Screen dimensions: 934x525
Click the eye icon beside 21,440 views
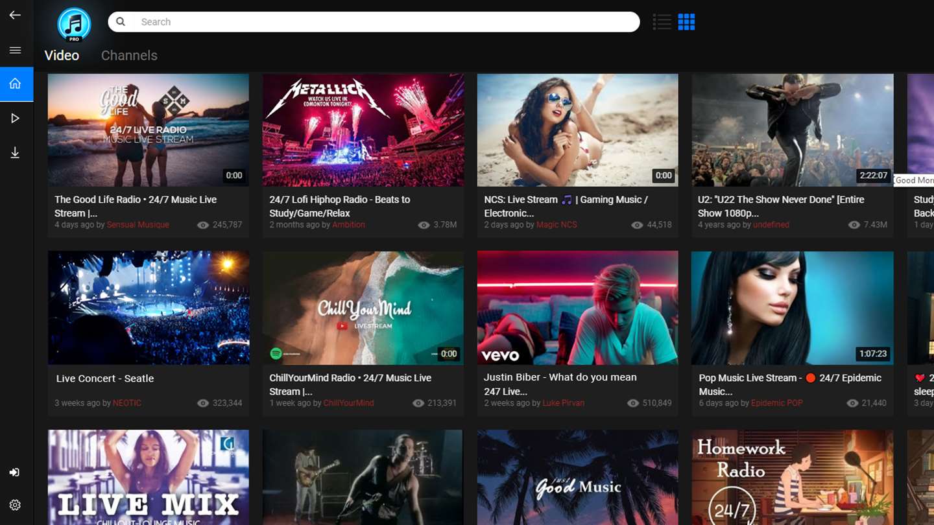coord(852,403)
